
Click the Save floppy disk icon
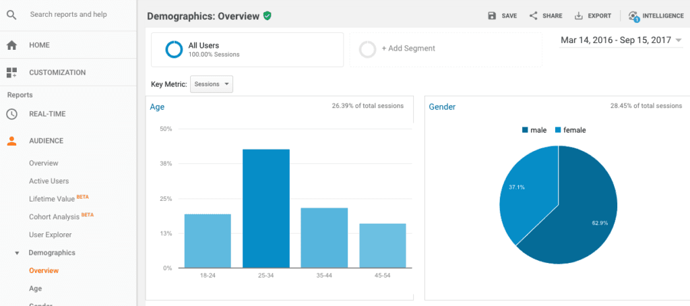(492, 16)
